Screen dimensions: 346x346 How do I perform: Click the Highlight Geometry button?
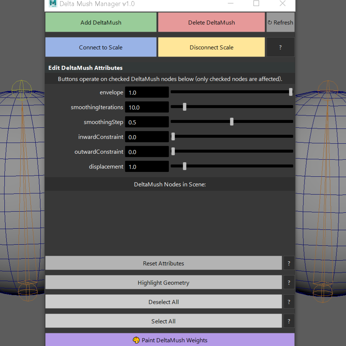point(163,282)
